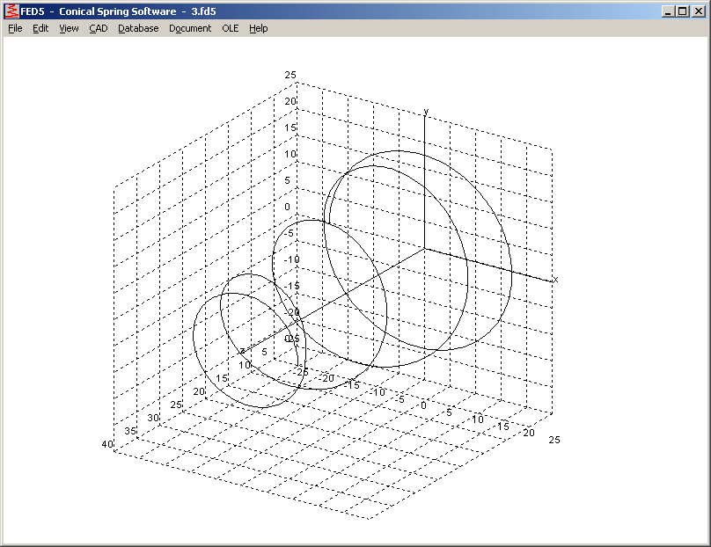Open the Edit menu

point(40,28)
